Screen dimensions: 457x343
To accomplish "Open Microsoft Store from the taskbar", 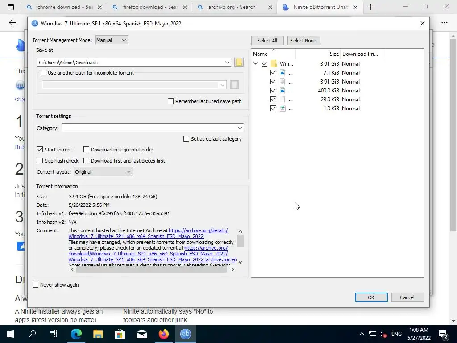I will click(120, 334).
